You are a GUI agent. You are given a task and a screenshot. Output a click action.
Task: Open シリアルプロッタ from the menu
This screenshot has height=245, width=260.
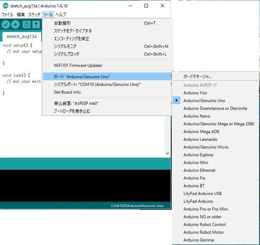(107, 54)
